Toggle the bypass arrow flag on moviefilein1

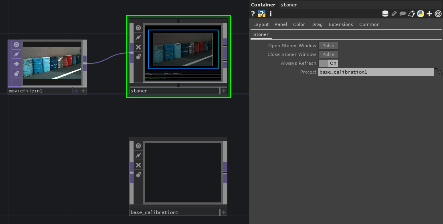tap(16, 64)
